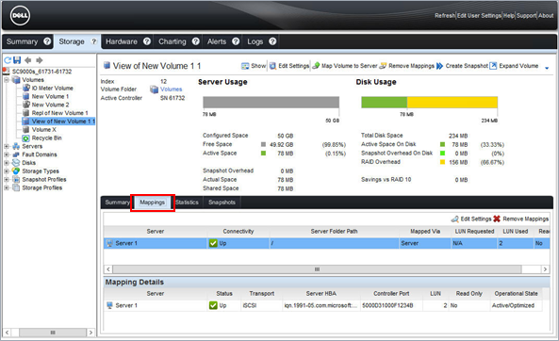The image size is (559, 341).
Task: Click mappings table scroll right arrow
Action: pyautogui.click(x=545, y=269)
